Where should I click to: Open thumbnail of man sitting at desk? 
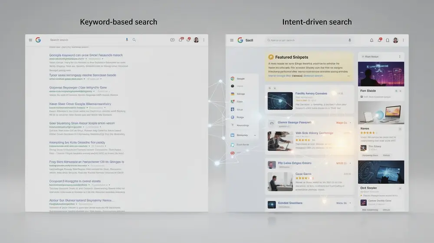point(280,182)
